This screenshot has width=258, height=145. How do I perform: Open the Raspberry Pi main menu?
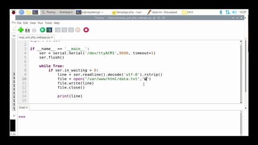14,12
